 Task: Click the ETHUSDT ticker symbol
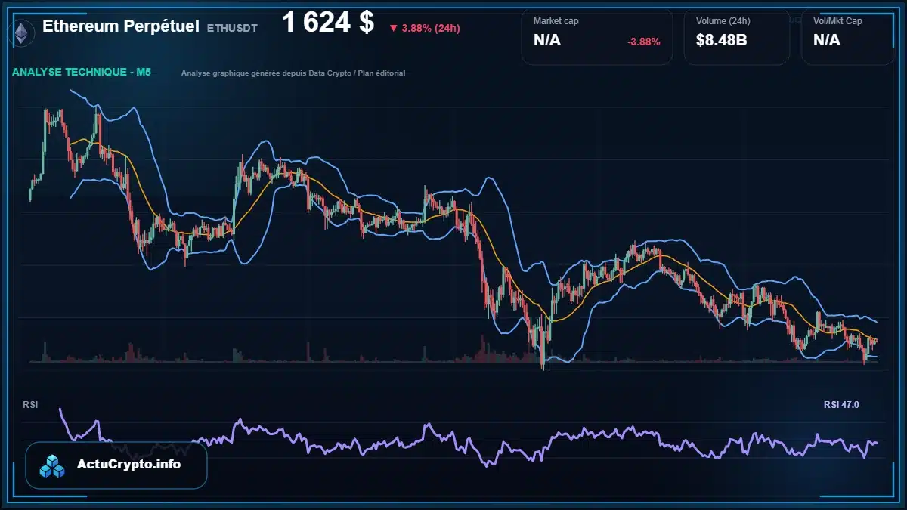(232, 28)
